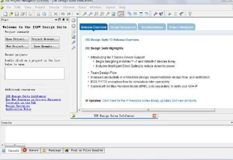Image resolution: width=233 pixels, height=160 pixels.
Task: Open the Project menu
Action: pos(40,7)
